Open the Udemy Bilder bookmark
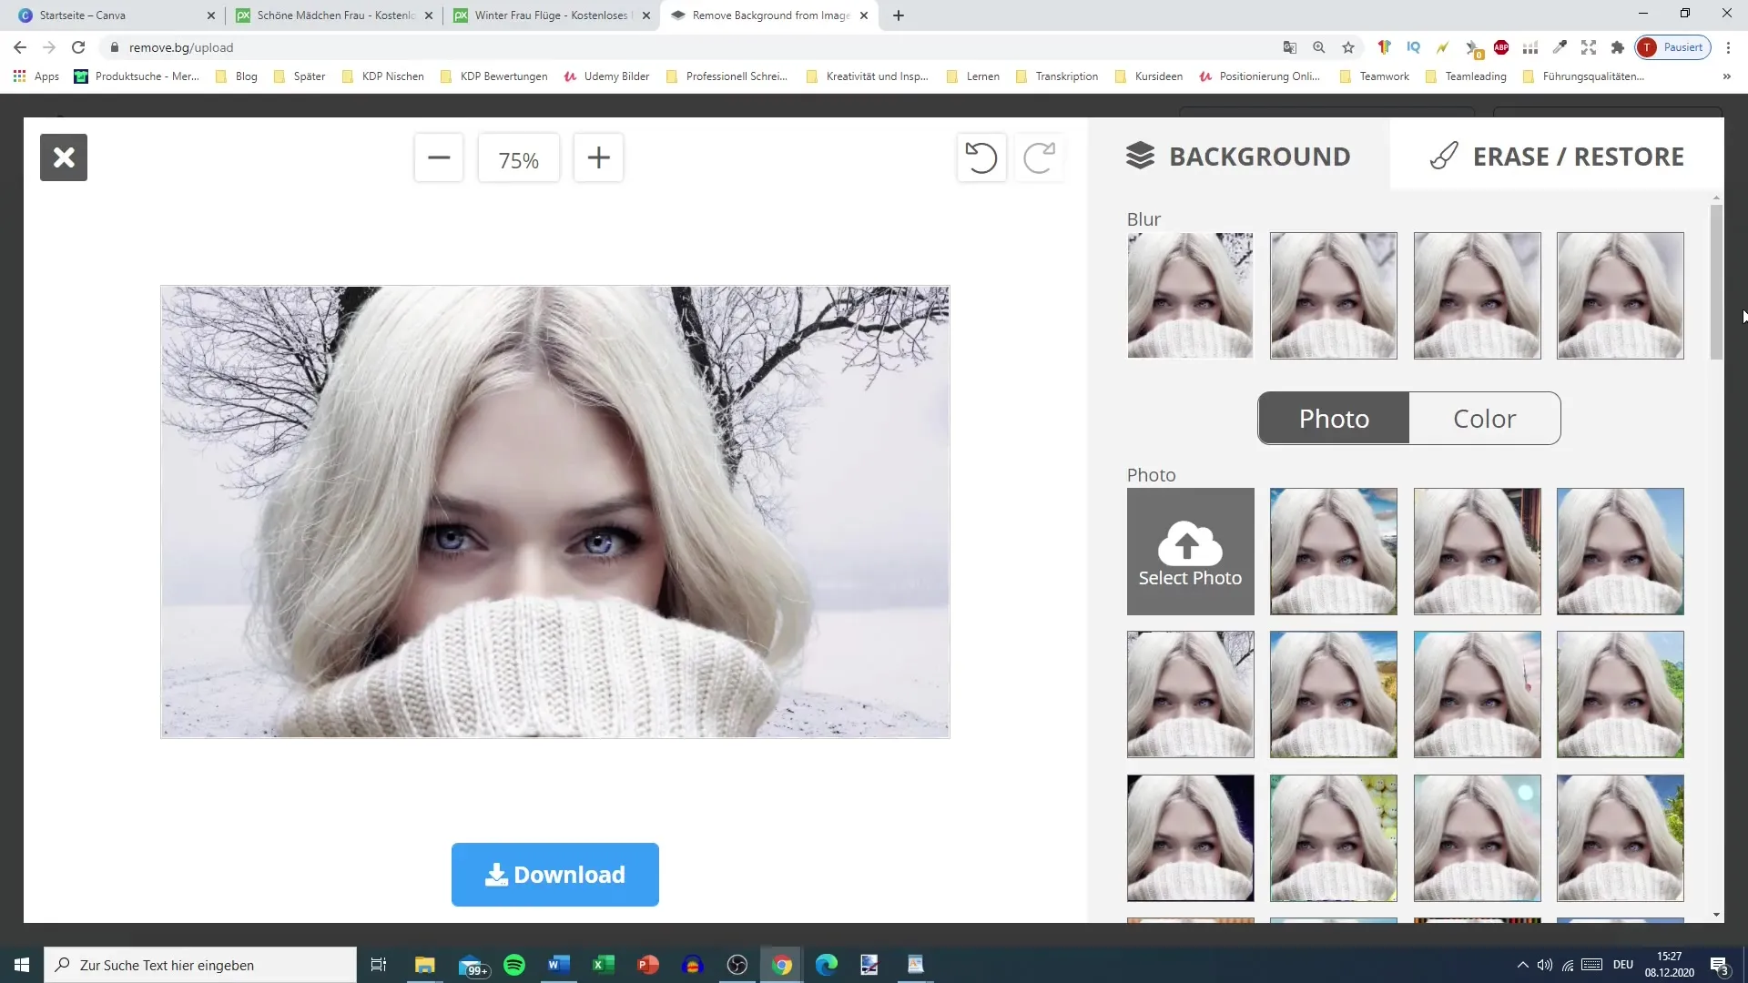The image size is (1748, 983). point(606,76)
